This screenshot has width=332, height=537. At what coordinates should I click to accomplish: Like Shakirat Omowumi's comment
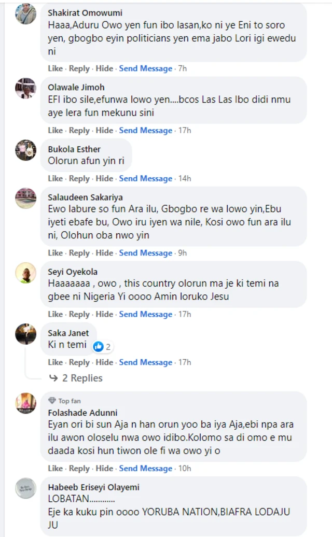tap(56, 68)
